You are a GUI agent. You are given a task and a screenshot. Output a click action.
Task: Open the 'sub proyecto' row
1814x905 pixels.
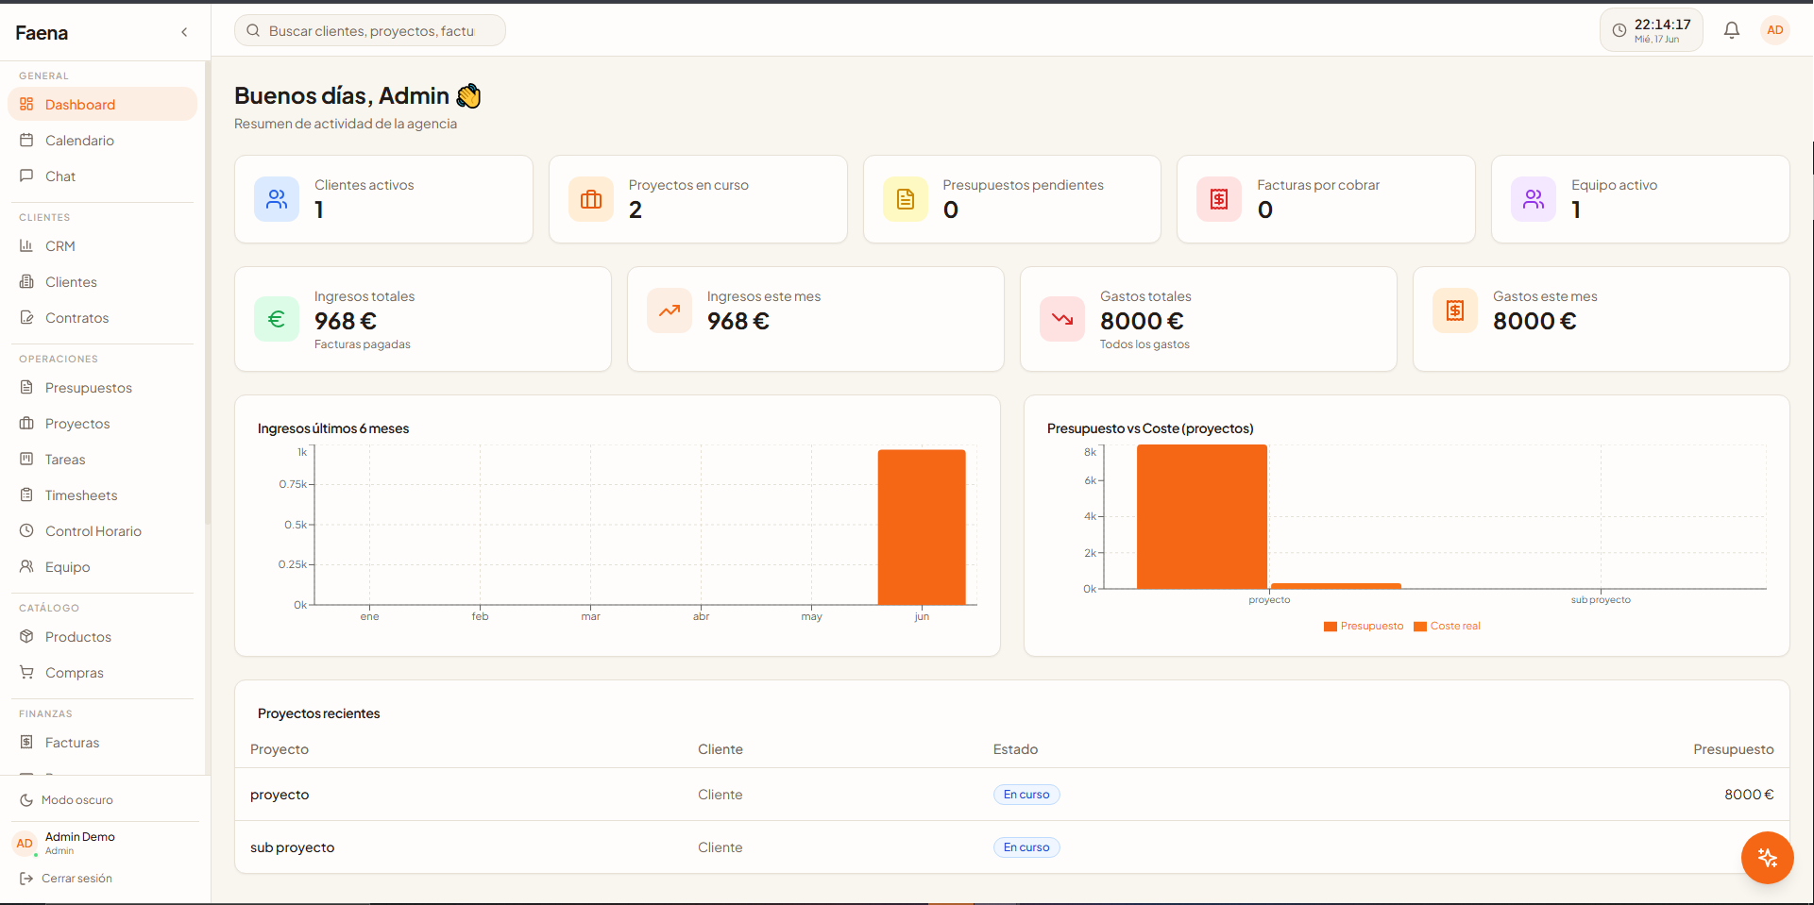coord(1011,847)
